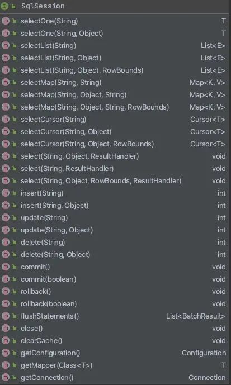Select update(String, Object) method

click(x=115, y=230)
